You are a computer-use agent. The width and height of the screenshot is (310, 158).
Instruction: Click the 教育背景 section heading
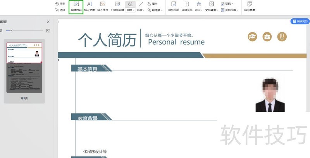tap(88, 118)
